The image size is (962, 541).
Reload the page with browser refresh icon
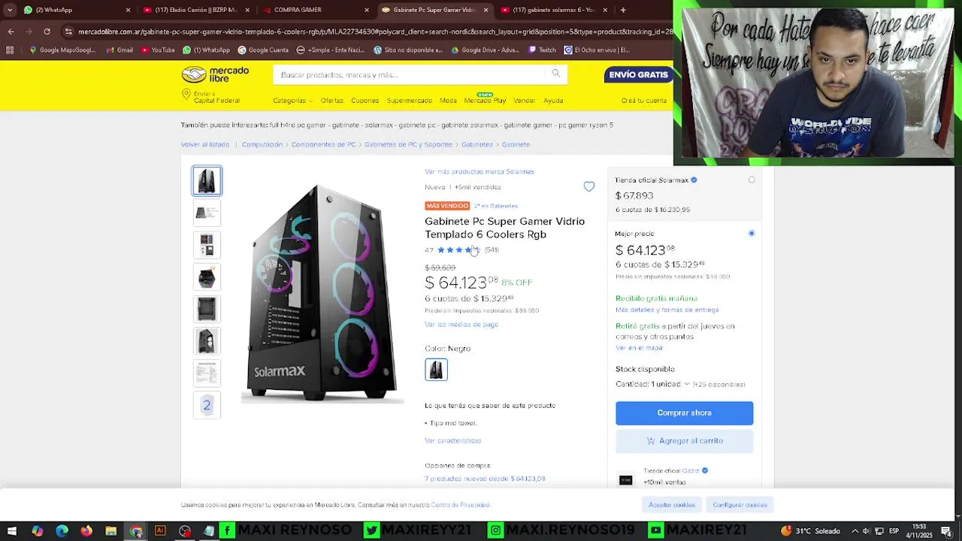[47, 32]
